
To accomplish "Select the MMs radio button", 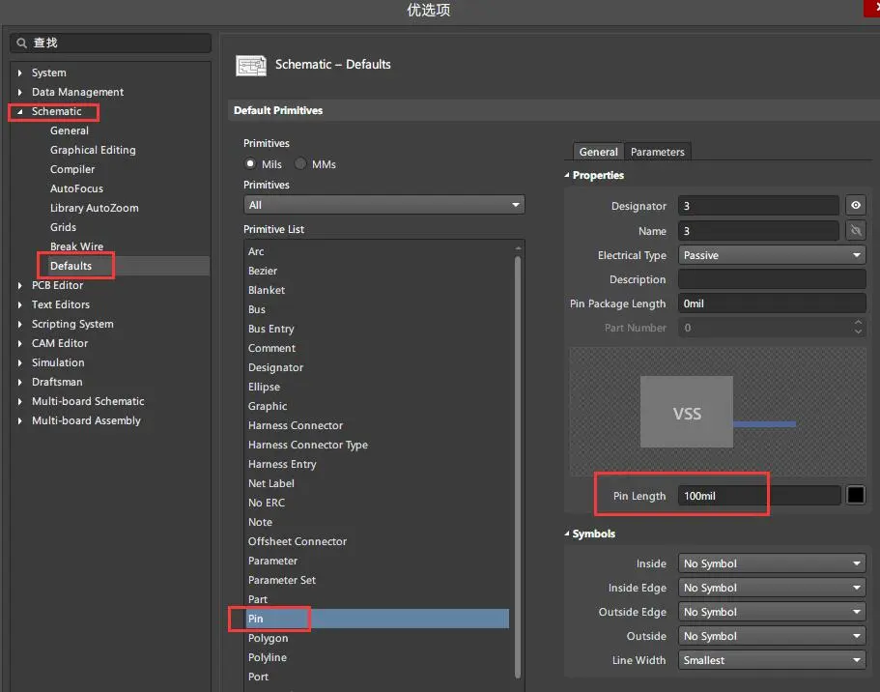I will point(300,164).
